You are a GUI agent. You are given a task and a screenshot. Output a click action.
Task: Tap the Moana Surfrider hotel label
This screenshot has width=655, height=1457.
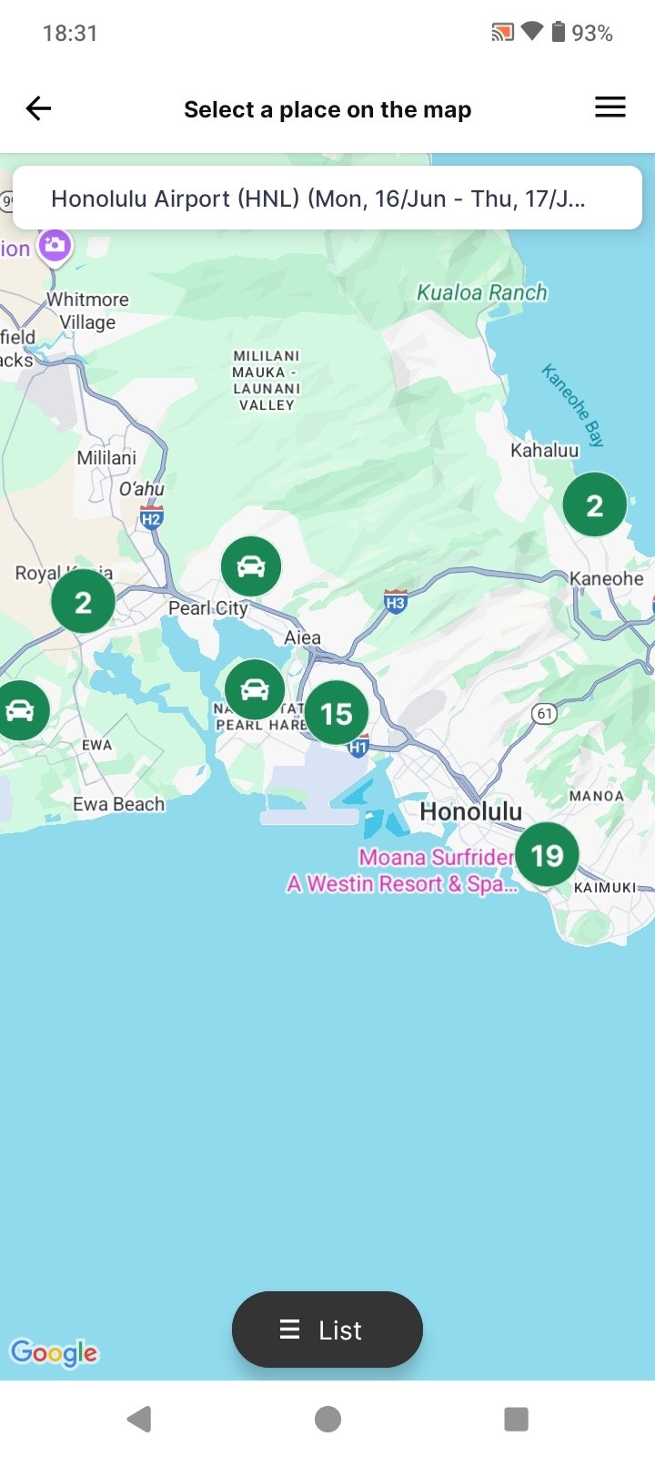click(402, 870)
